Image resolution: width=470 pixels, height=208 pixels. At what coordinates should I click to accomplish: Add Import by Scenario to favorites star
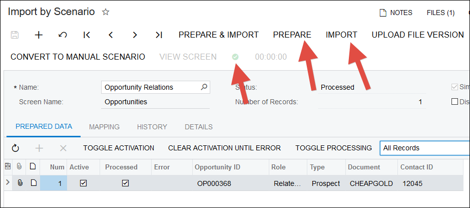[106, 12]
